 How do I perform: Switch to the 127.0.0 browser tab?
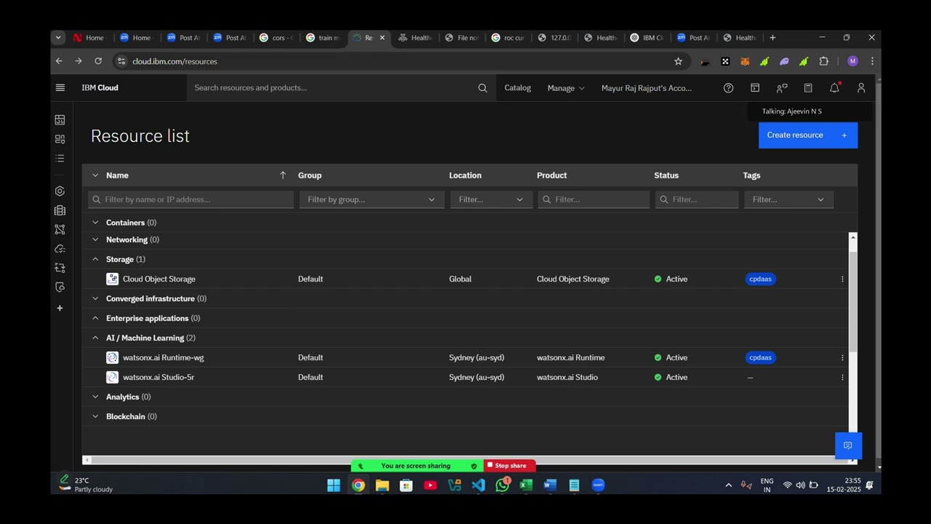point(554,38)
